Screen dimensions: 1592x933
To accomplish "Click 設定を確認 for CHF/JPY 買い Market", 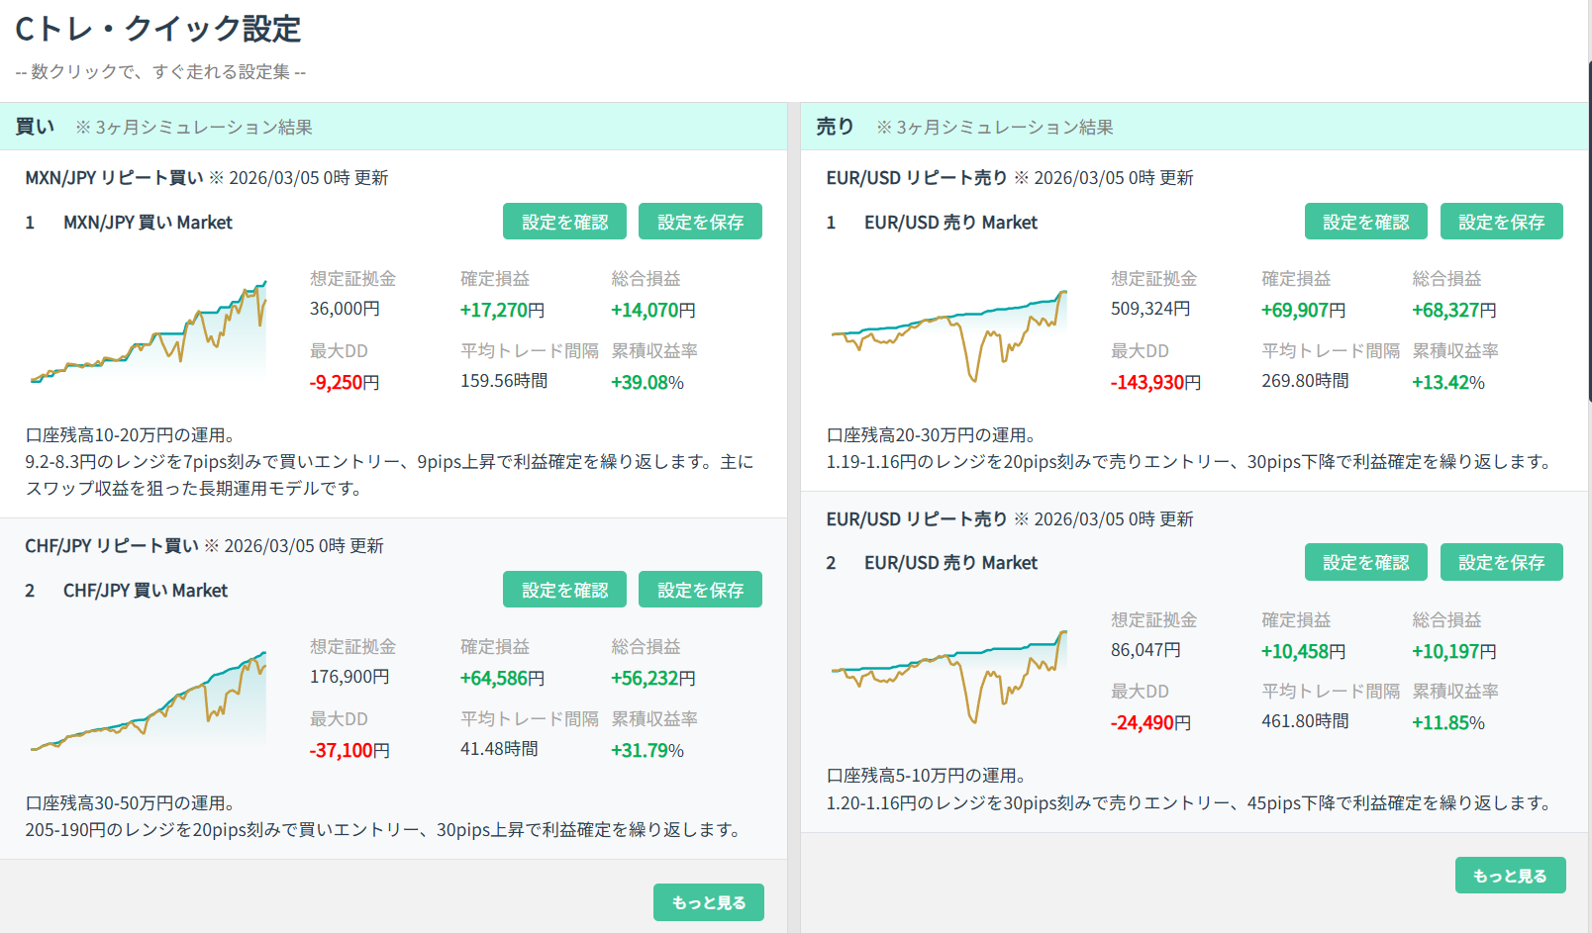I will (564, 590).
